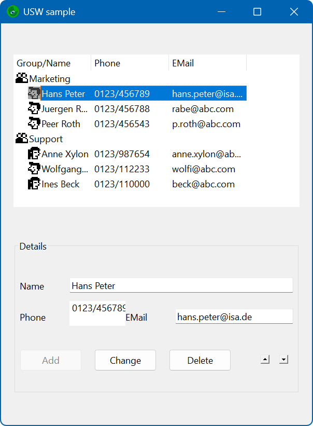Screen dimensions: 313x426
Task: Click the USW sample app icon
Action: (13, 12)
